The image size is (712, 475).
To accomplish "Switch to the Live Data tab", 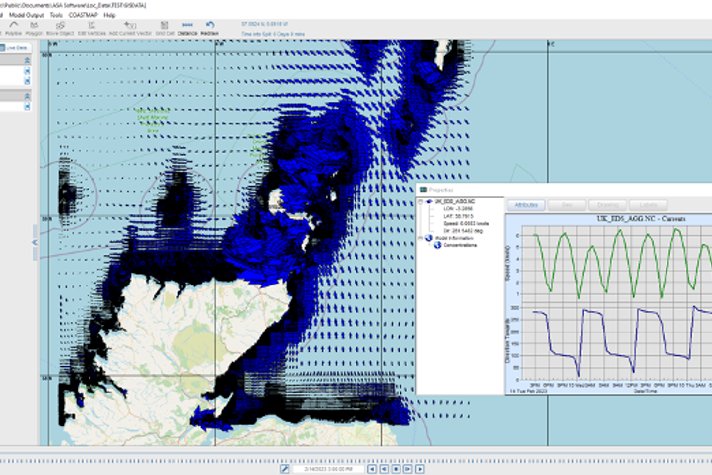I will coord(16,48).
